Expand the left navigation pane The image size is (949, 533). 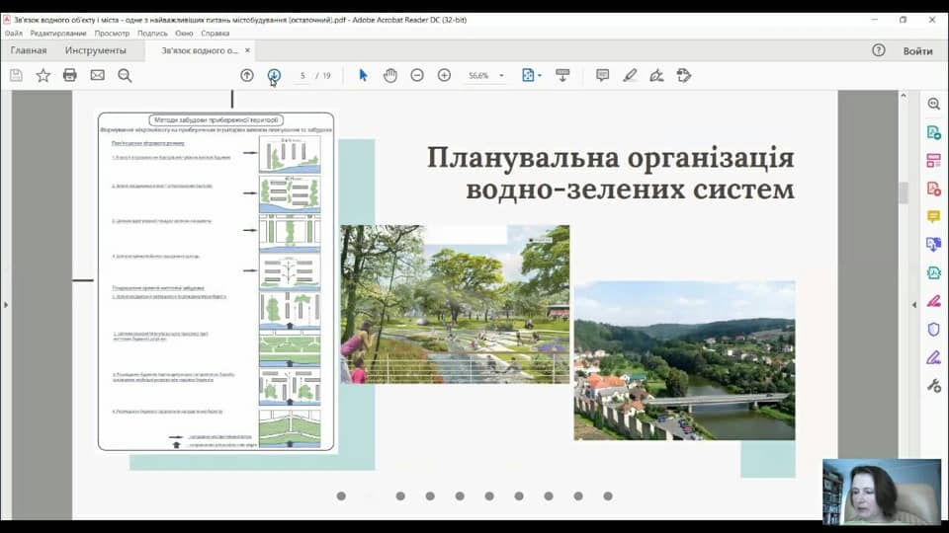coord(6,305)
